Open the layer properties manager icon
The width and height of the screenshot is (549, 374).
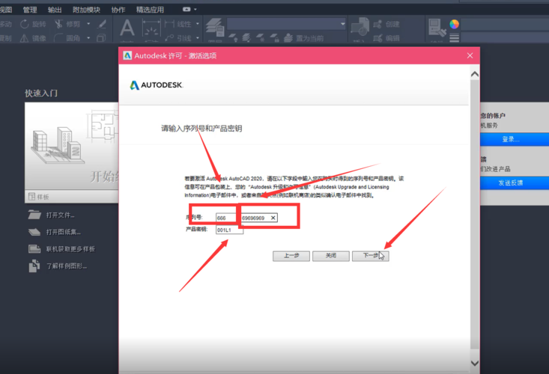[215, 28]
